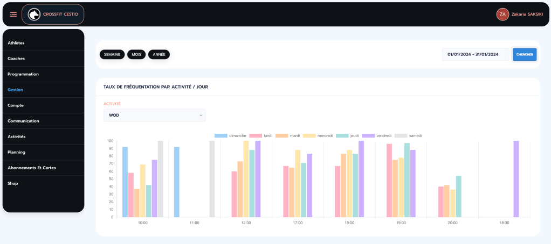Viewport: 551px width, 244px height.
Task: Open the WOD activity dropdown
Action: pos(155,115)
